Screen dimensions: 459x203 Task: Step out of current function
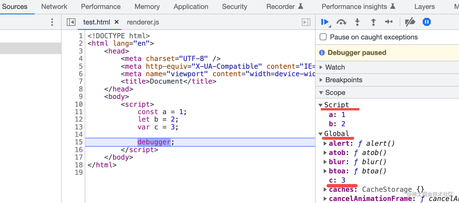(x=373, y=22)
